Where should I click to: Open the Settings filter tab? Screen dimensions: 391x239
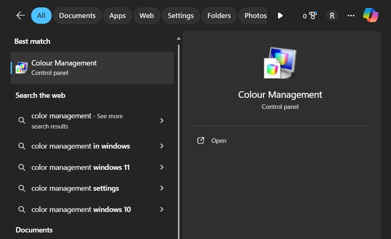coord(180,15)
